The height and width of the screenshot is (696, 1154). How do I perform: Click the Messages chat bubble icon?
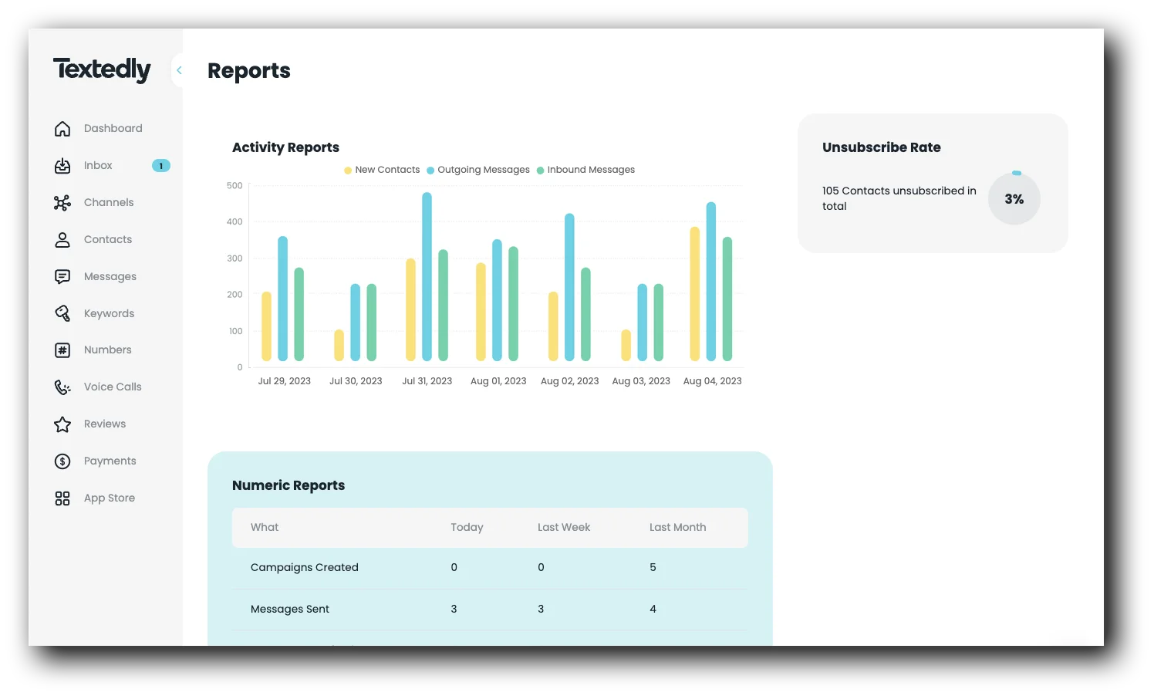click(62, 276)
